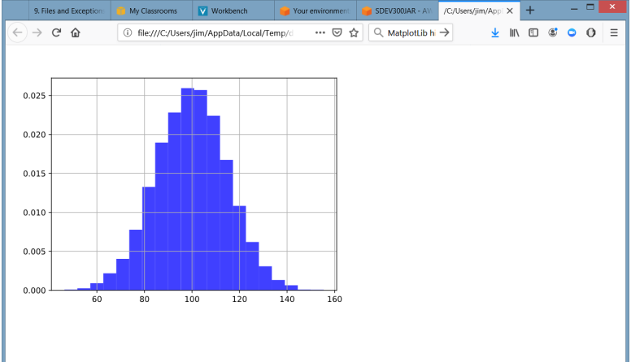
Task: Open the Firefox account icon
Action: click(x=552, y=32)
